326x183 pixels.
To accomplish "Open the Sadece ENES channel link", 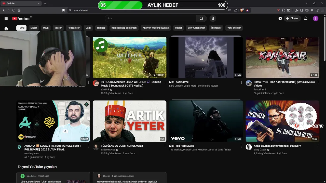I will (108, 150).
